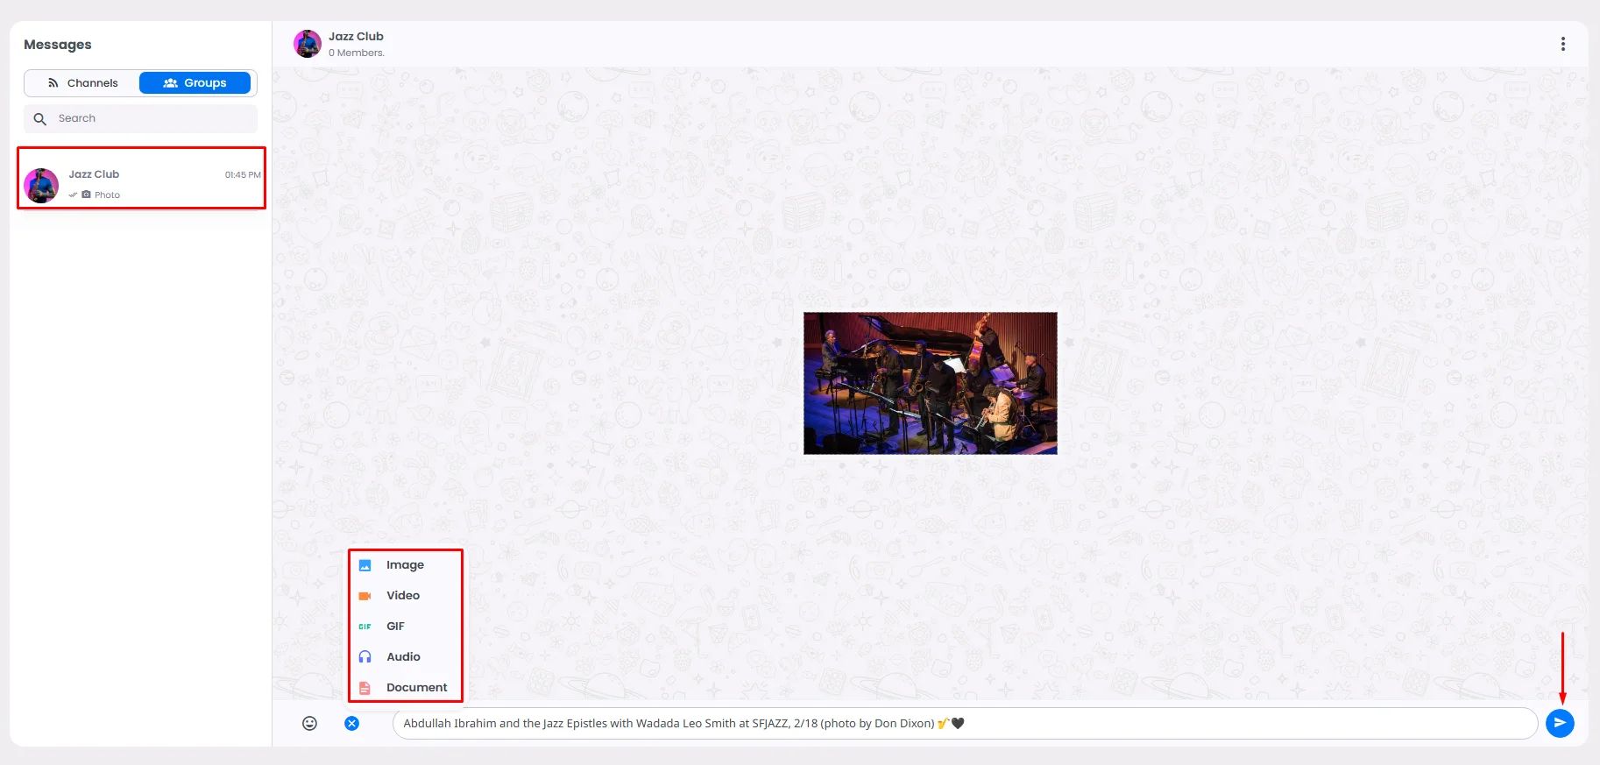The width and height of the screenshot is (1600, 765).
Task: Click the Document file icon
Action: click(365, 688)
